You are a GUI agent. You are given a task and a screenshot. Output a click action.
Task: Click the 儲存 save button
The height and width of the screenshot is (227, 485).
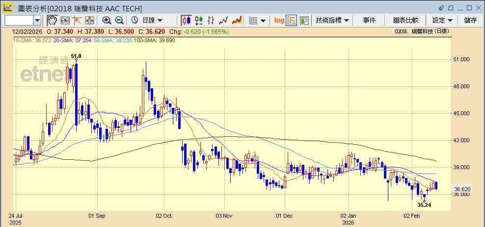pos(470,21)
